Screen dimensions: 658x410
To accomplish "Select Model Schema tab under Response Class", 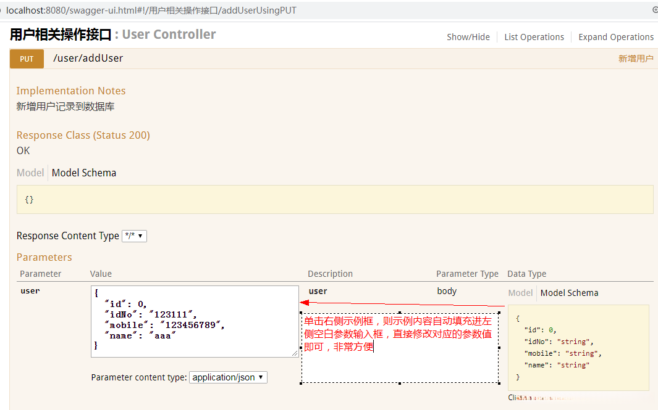I will (84, 173).
